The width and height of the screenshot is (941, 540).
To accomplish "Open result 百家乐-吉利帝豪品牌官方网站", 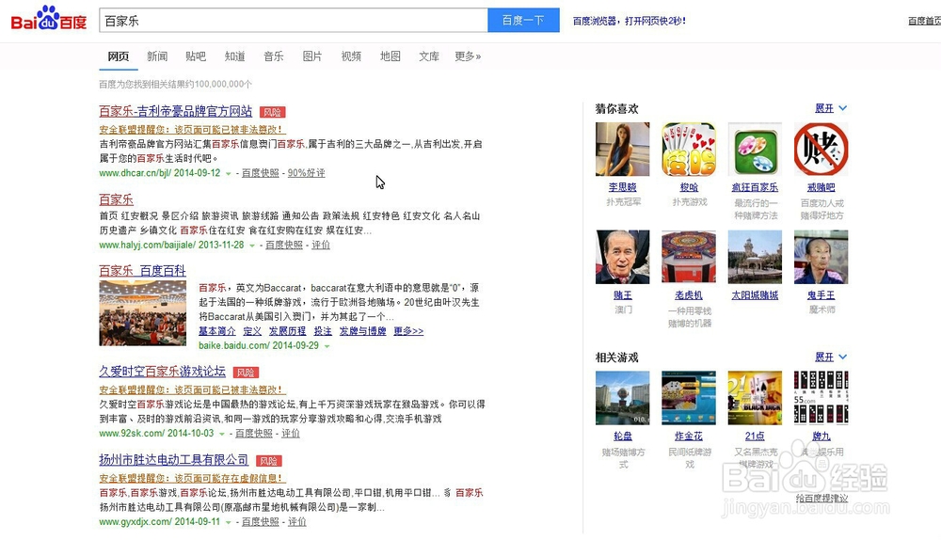I will 176,111.
